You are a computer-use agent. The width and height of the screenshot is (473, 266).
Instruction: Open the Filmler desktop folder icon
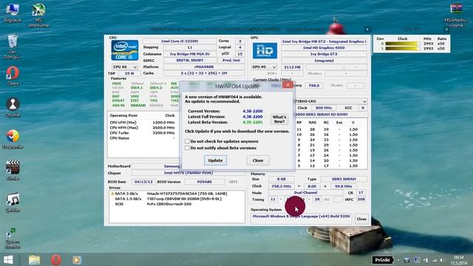tap(13, 171)
